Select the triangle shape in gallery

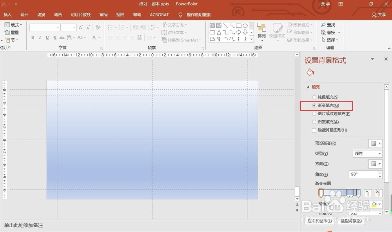coord(219,32)
